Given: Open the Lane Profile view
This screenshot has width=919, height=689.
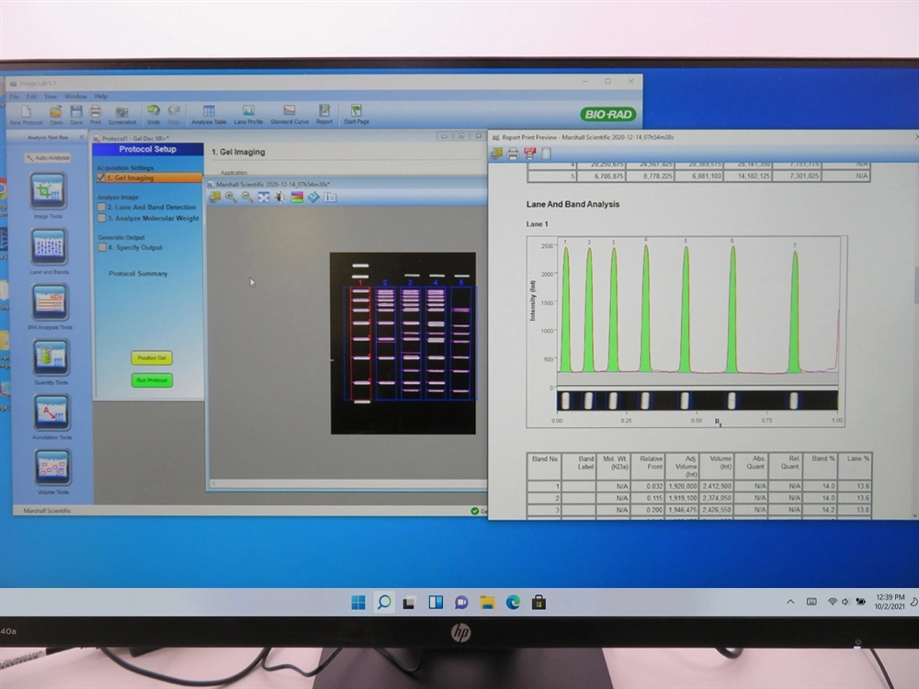Looking at the screenshot, I should [x=248, y=113].
